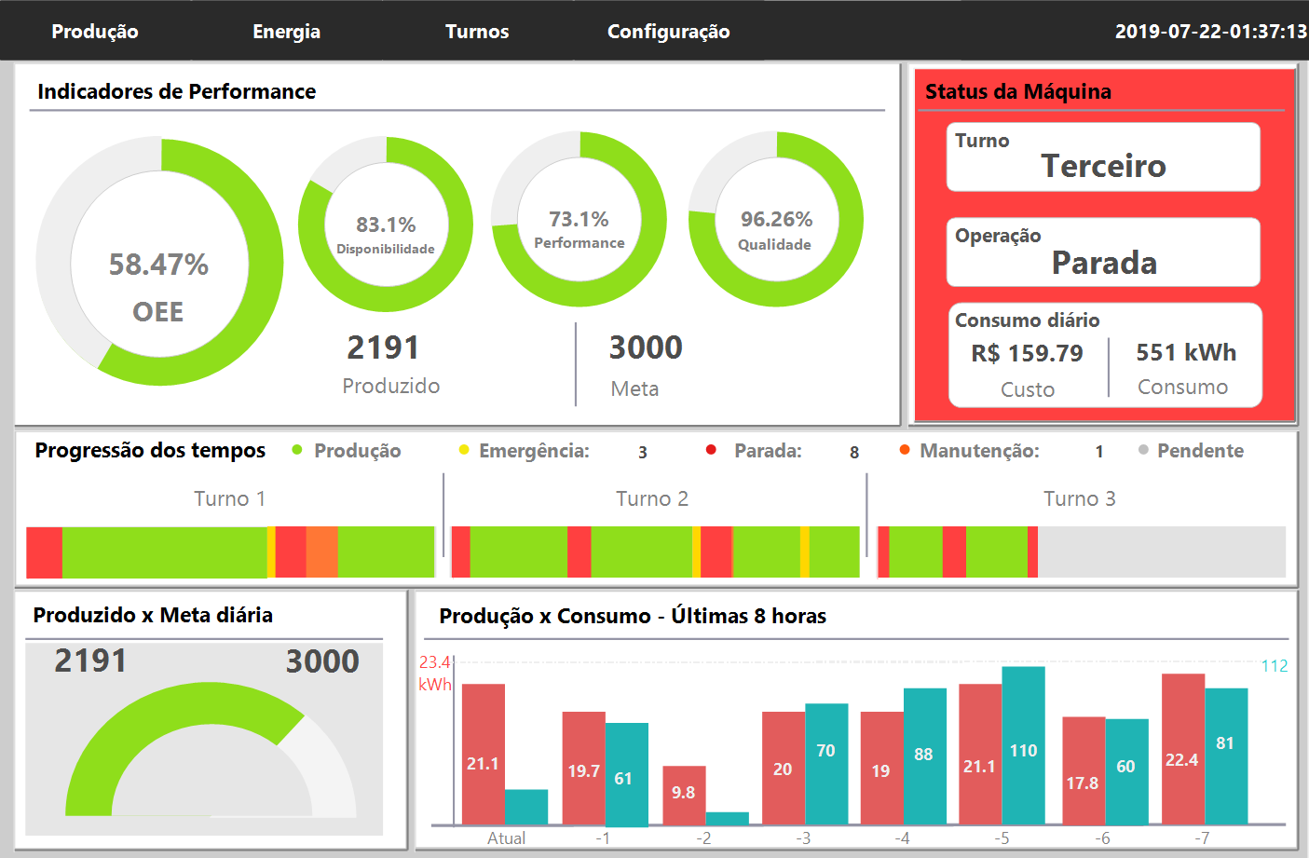Click the gray pending segment in Turno 3
Image resolution: width=1309 pixels, height=858 pixels.
[x=1161, y=552]
